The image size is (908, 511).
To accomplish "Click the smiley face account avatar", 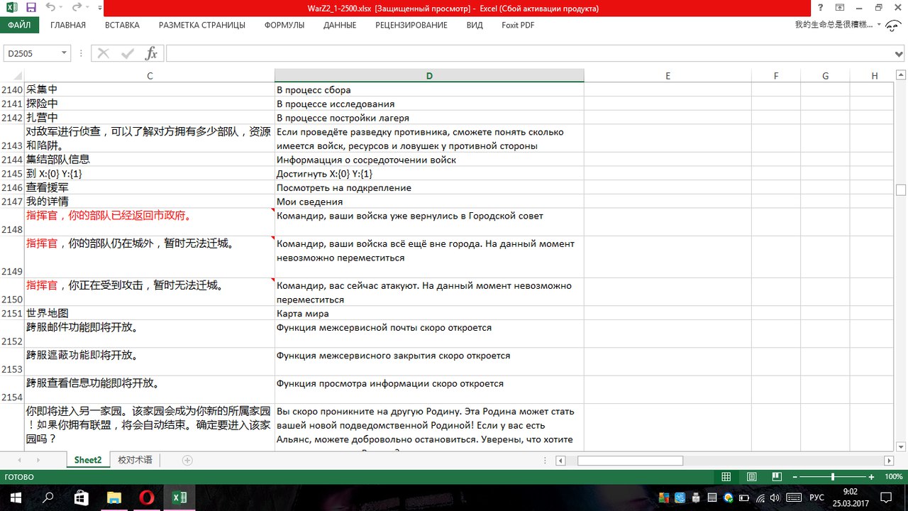I will point(894,26).
